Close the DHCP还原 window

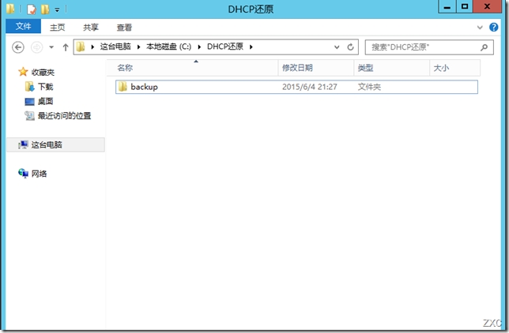(x=487, y=6)
